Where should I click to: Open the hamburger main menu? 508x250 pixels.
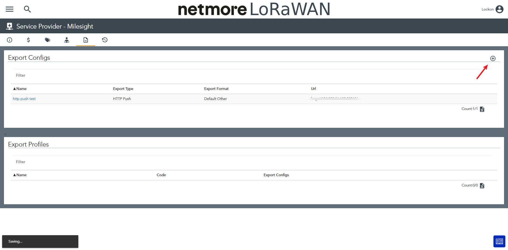[10, 9]
